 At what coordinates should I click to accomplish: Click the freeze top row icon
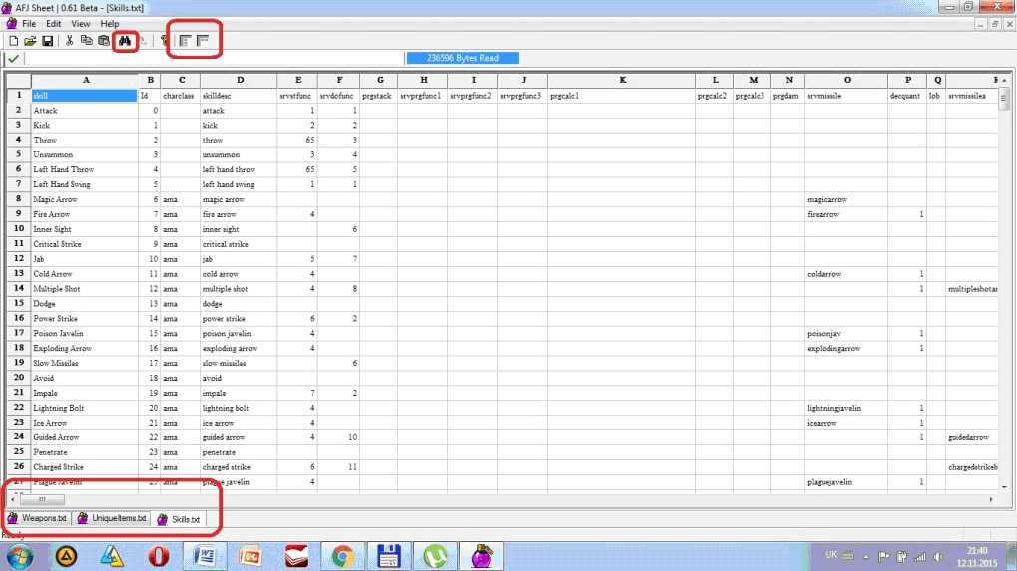203,41
